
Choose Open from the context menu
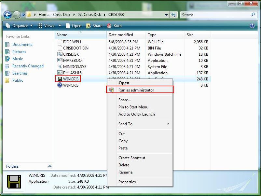tap(140, 83)
